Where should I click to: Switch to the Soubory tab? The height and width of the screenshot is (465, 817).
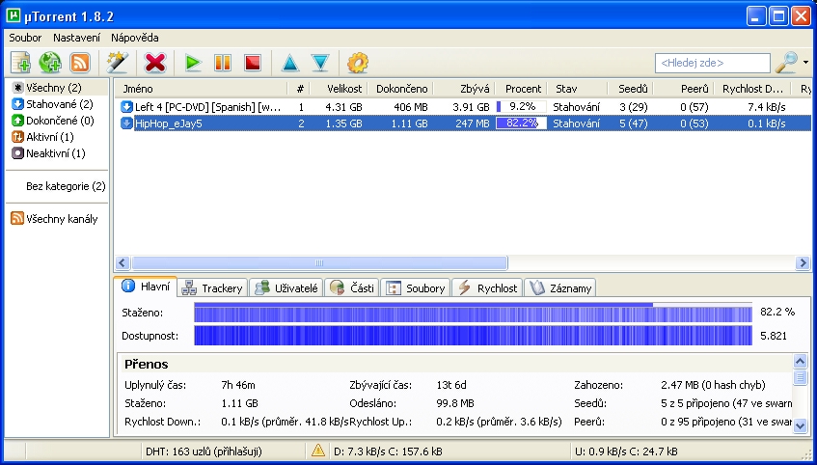click(416, 288)
